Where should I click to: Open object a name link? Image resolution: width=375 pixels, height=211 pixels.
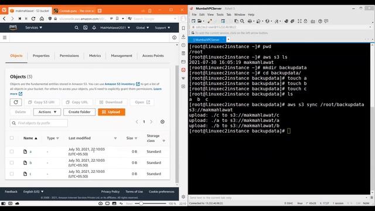(30, 152)
